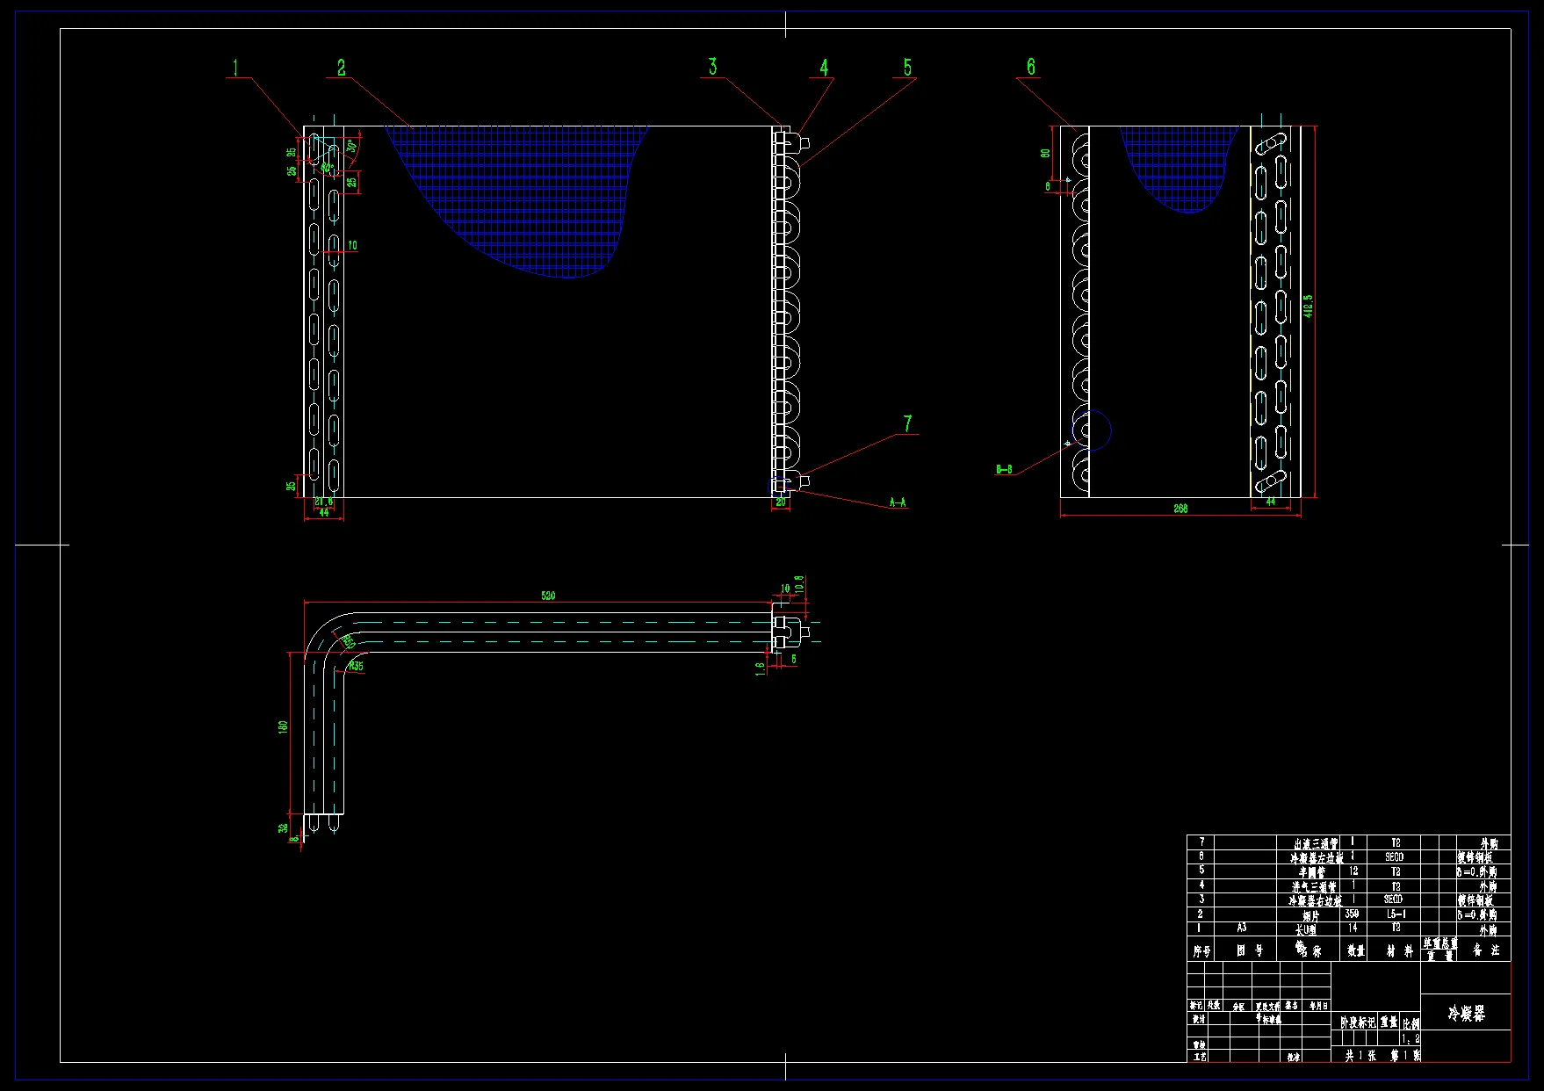Click the green leader callout number 2
The width and height of the screenshot is (1544, 1091).
pyautogui.click(x=342, y=68)
